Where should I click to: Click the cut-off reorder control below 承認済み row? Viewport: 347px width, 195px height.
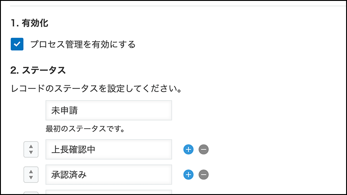tap(31, 193)
